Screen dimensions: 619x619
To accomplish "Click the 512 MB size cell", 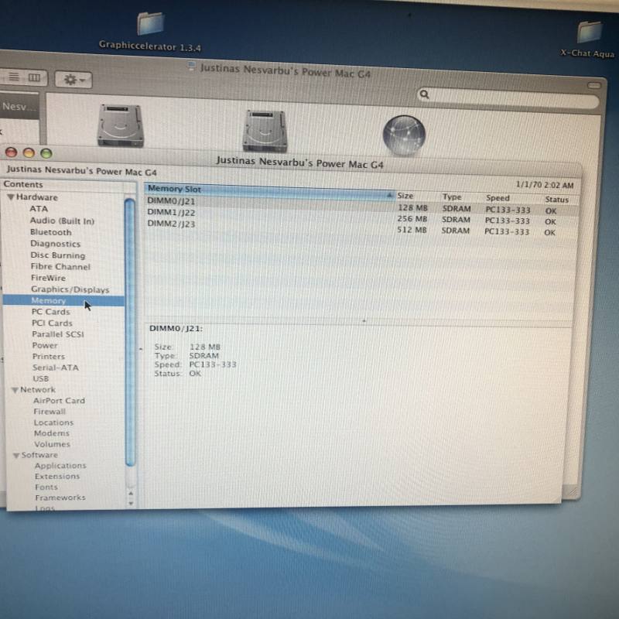I will coord(412,230).
